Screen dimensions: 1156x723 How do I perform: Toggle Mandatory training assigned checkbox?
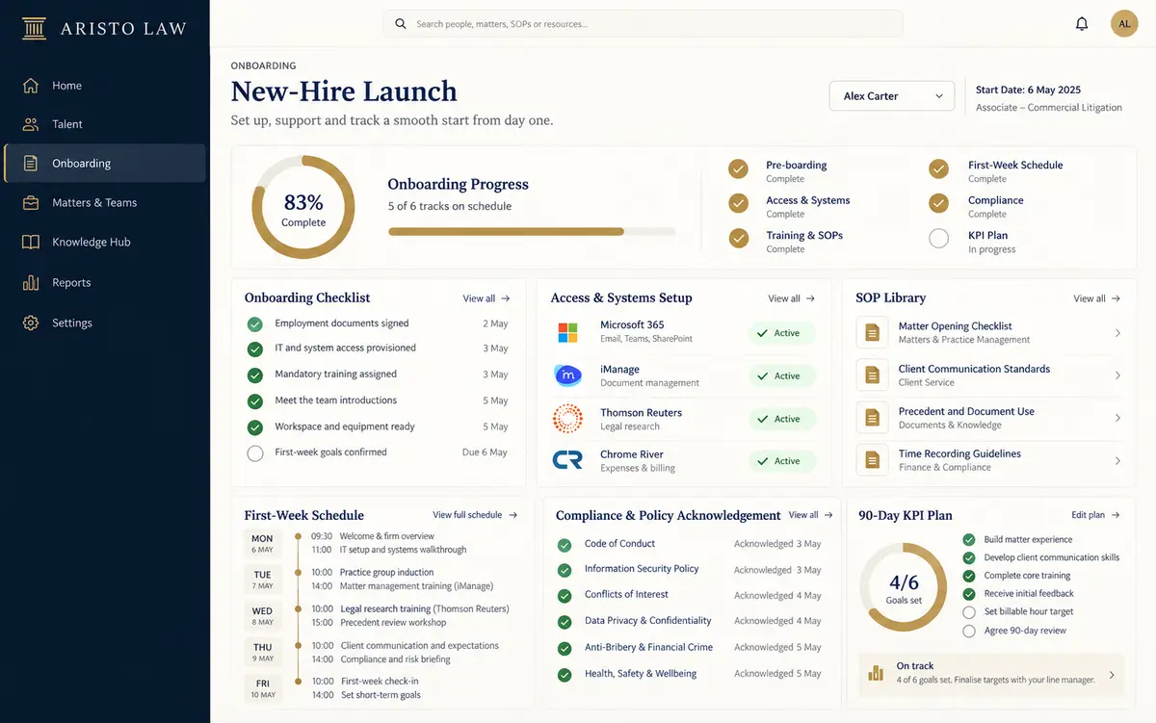255,375
